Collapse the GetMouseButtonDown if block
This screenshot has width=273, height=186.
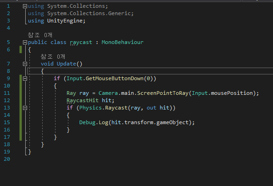[25, 79]
